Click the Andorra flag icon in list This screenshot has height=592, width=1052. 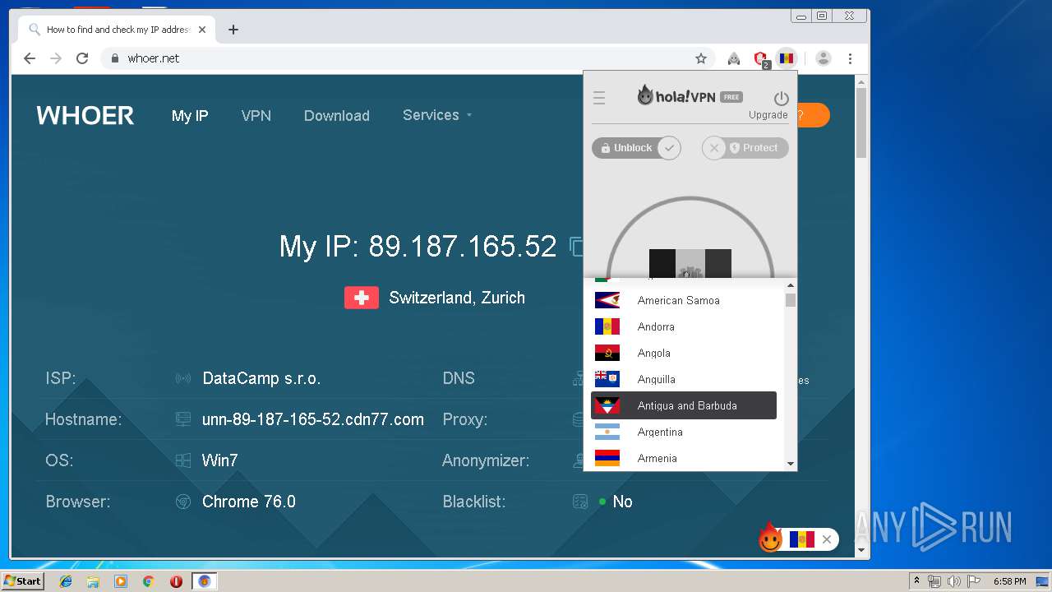[x=607, y=326]
